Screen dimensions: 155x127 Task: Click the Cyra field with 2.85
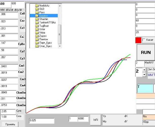coord(8,112)
